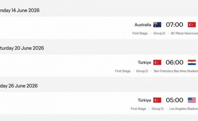Open the 05:00 kickoff match details
This screenshot has width=198, height=121.
coord(174,100)
